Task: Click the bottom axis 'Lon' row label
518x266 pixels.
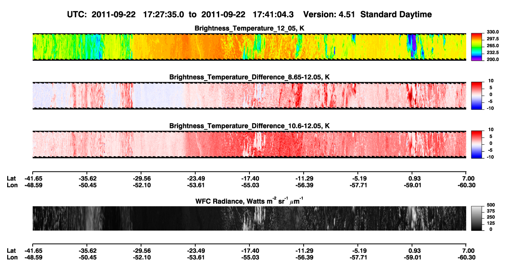Action: tap(12, 257)
